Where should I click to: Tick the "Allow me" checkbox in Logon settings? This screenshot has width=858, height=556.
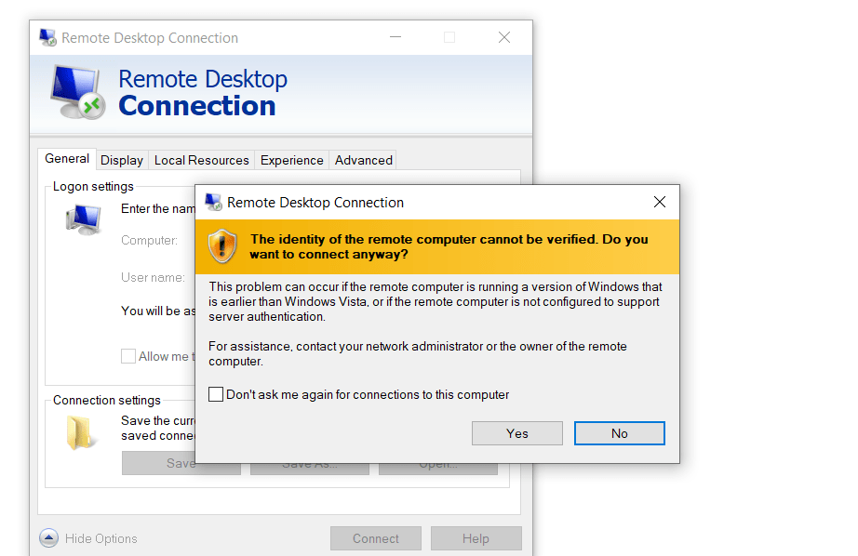[128, 356]
